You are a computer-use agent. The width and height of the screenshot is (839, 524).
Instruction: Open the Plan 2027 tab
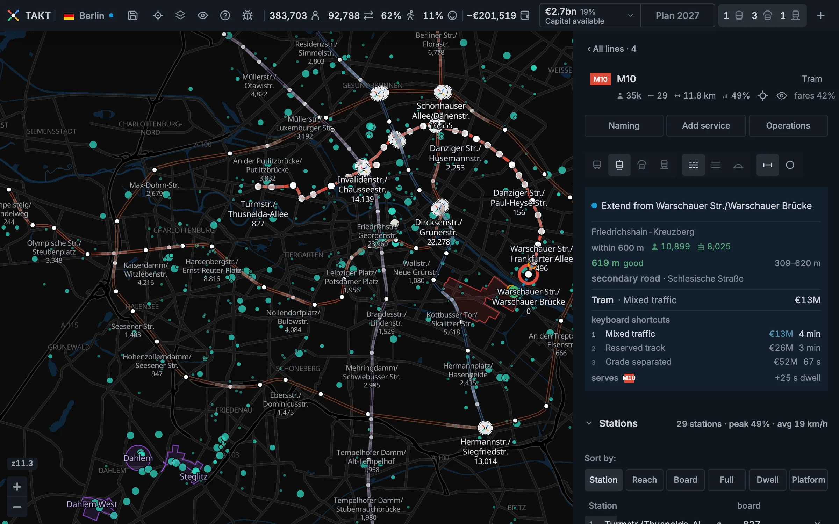[677, 16]
